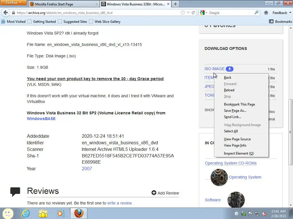
Task: Open View Page Info from context menu
Action: click(241, 145)
